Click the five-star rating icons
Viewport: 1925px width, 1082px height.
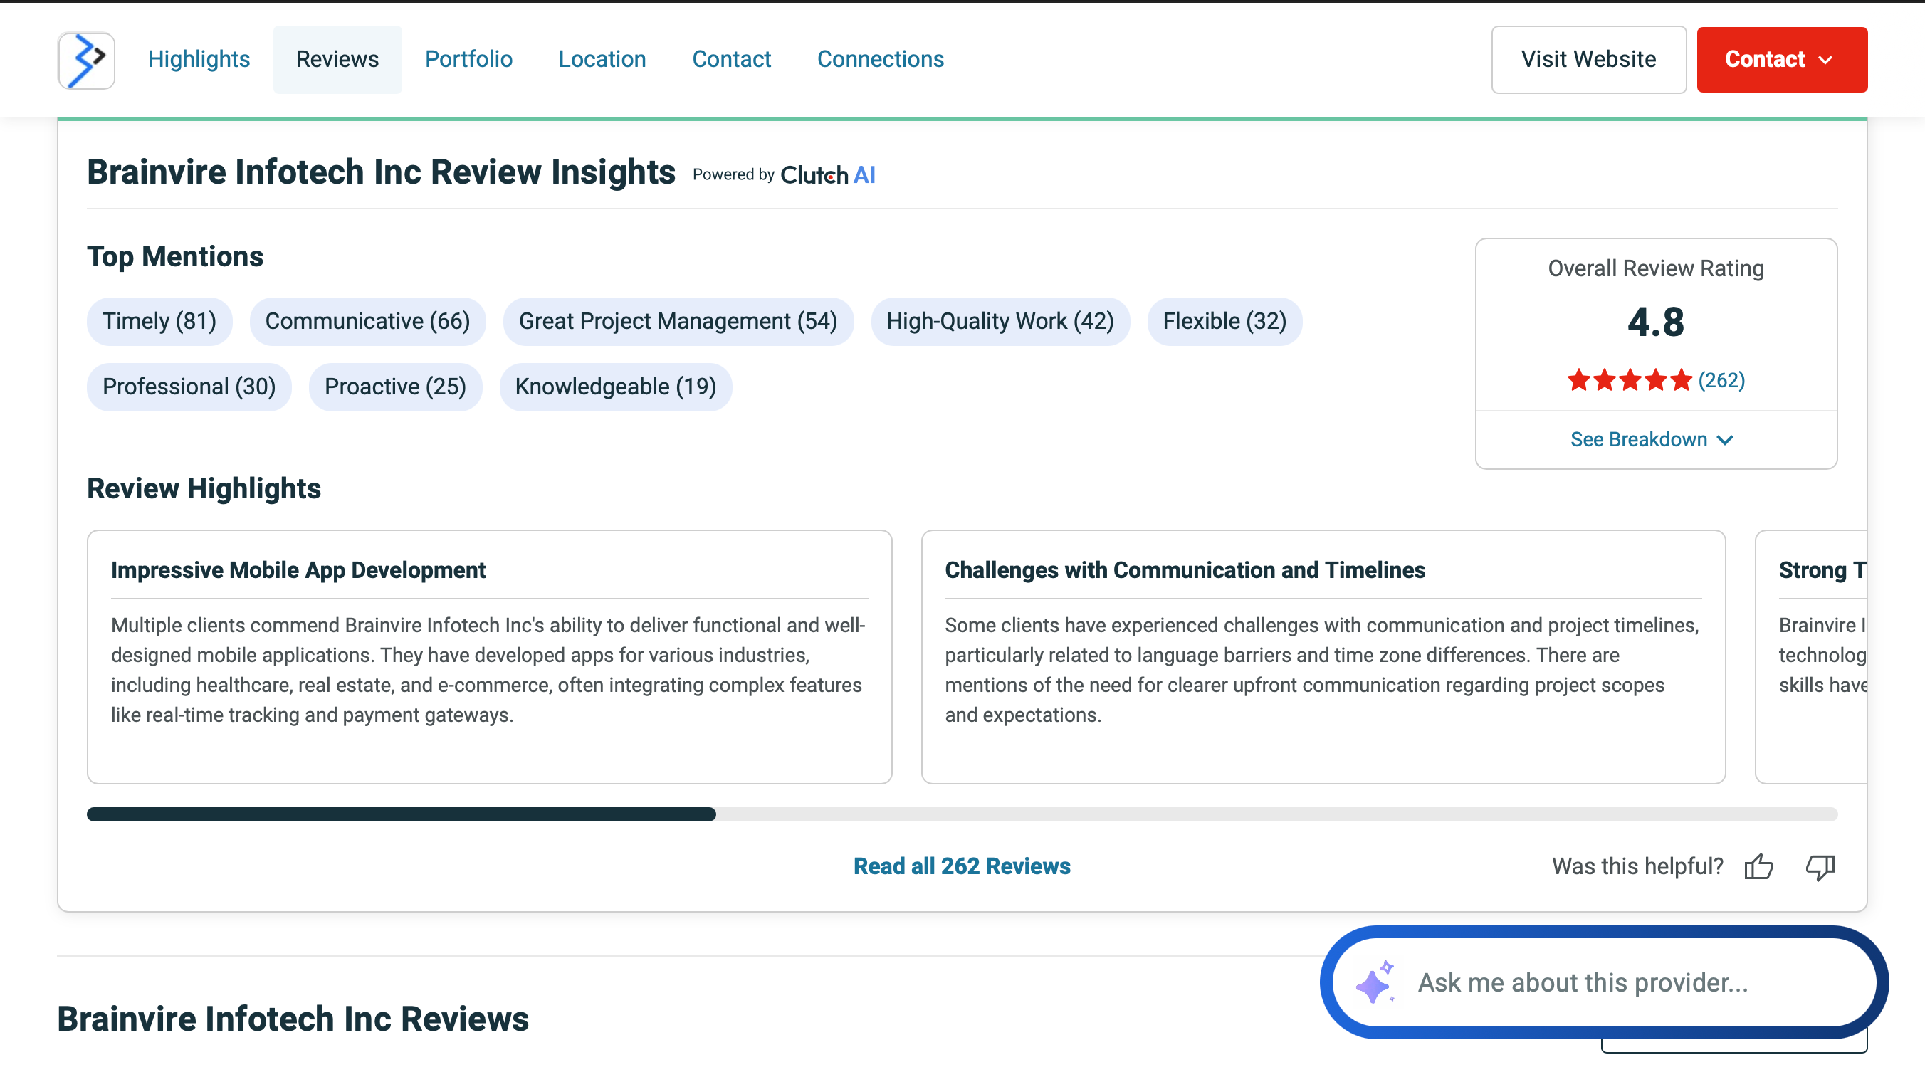1630,380
